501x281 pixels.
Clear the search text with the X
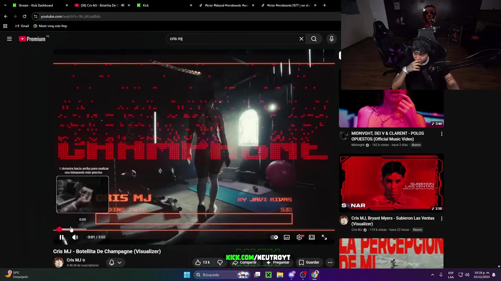click(x=301, y=39)
